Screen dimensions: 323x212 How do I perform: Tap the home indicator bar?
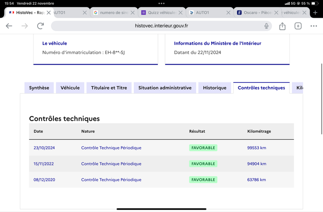pos(161,209)
